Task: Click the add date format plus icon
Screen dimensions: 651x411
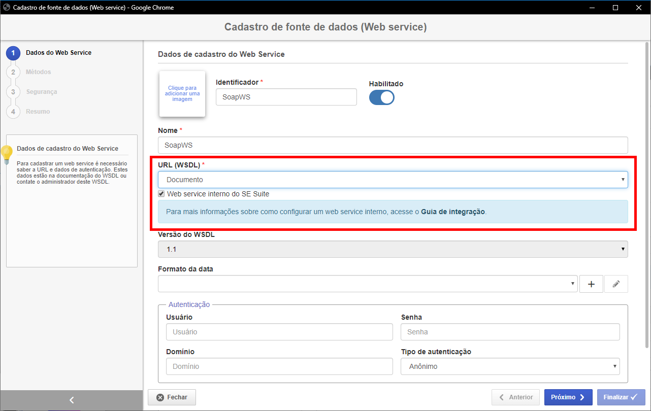Action: point(591,284)
